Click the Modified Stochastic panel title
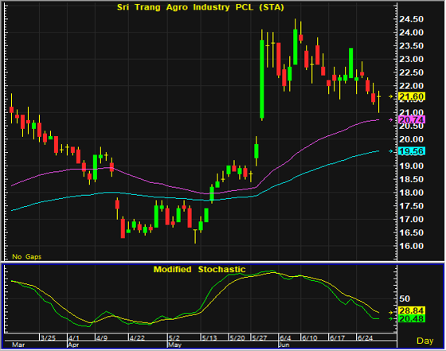Screen dimensions: 446x351 coord(199,269)
